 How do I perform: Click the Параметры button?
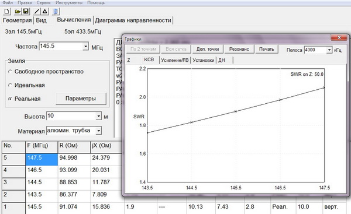81,99
